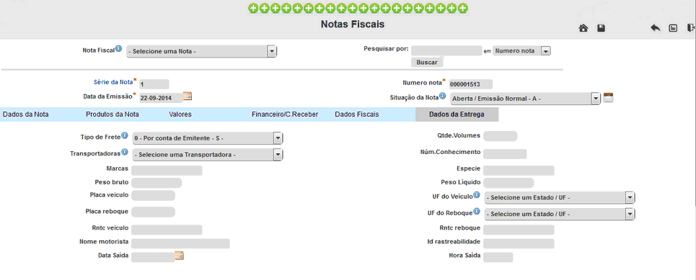
Task: Open the Transportadoras dropdown
Action: click(x=207, y=155)
